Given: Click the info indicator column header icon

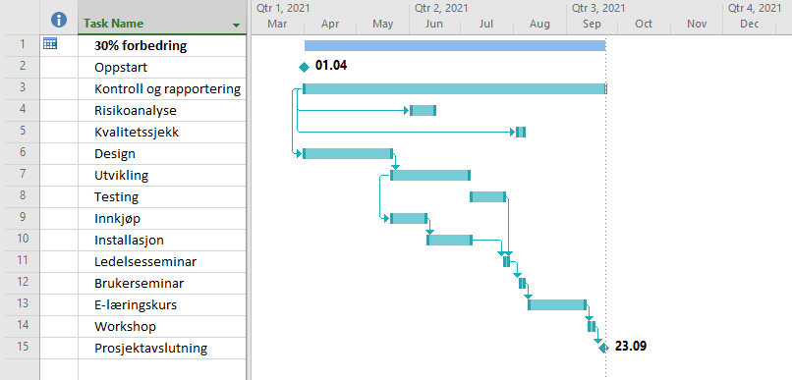Looking at the screenshot, I should 59,21.
